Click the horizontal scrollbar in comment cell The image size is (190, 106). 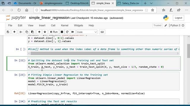[75, 53]
